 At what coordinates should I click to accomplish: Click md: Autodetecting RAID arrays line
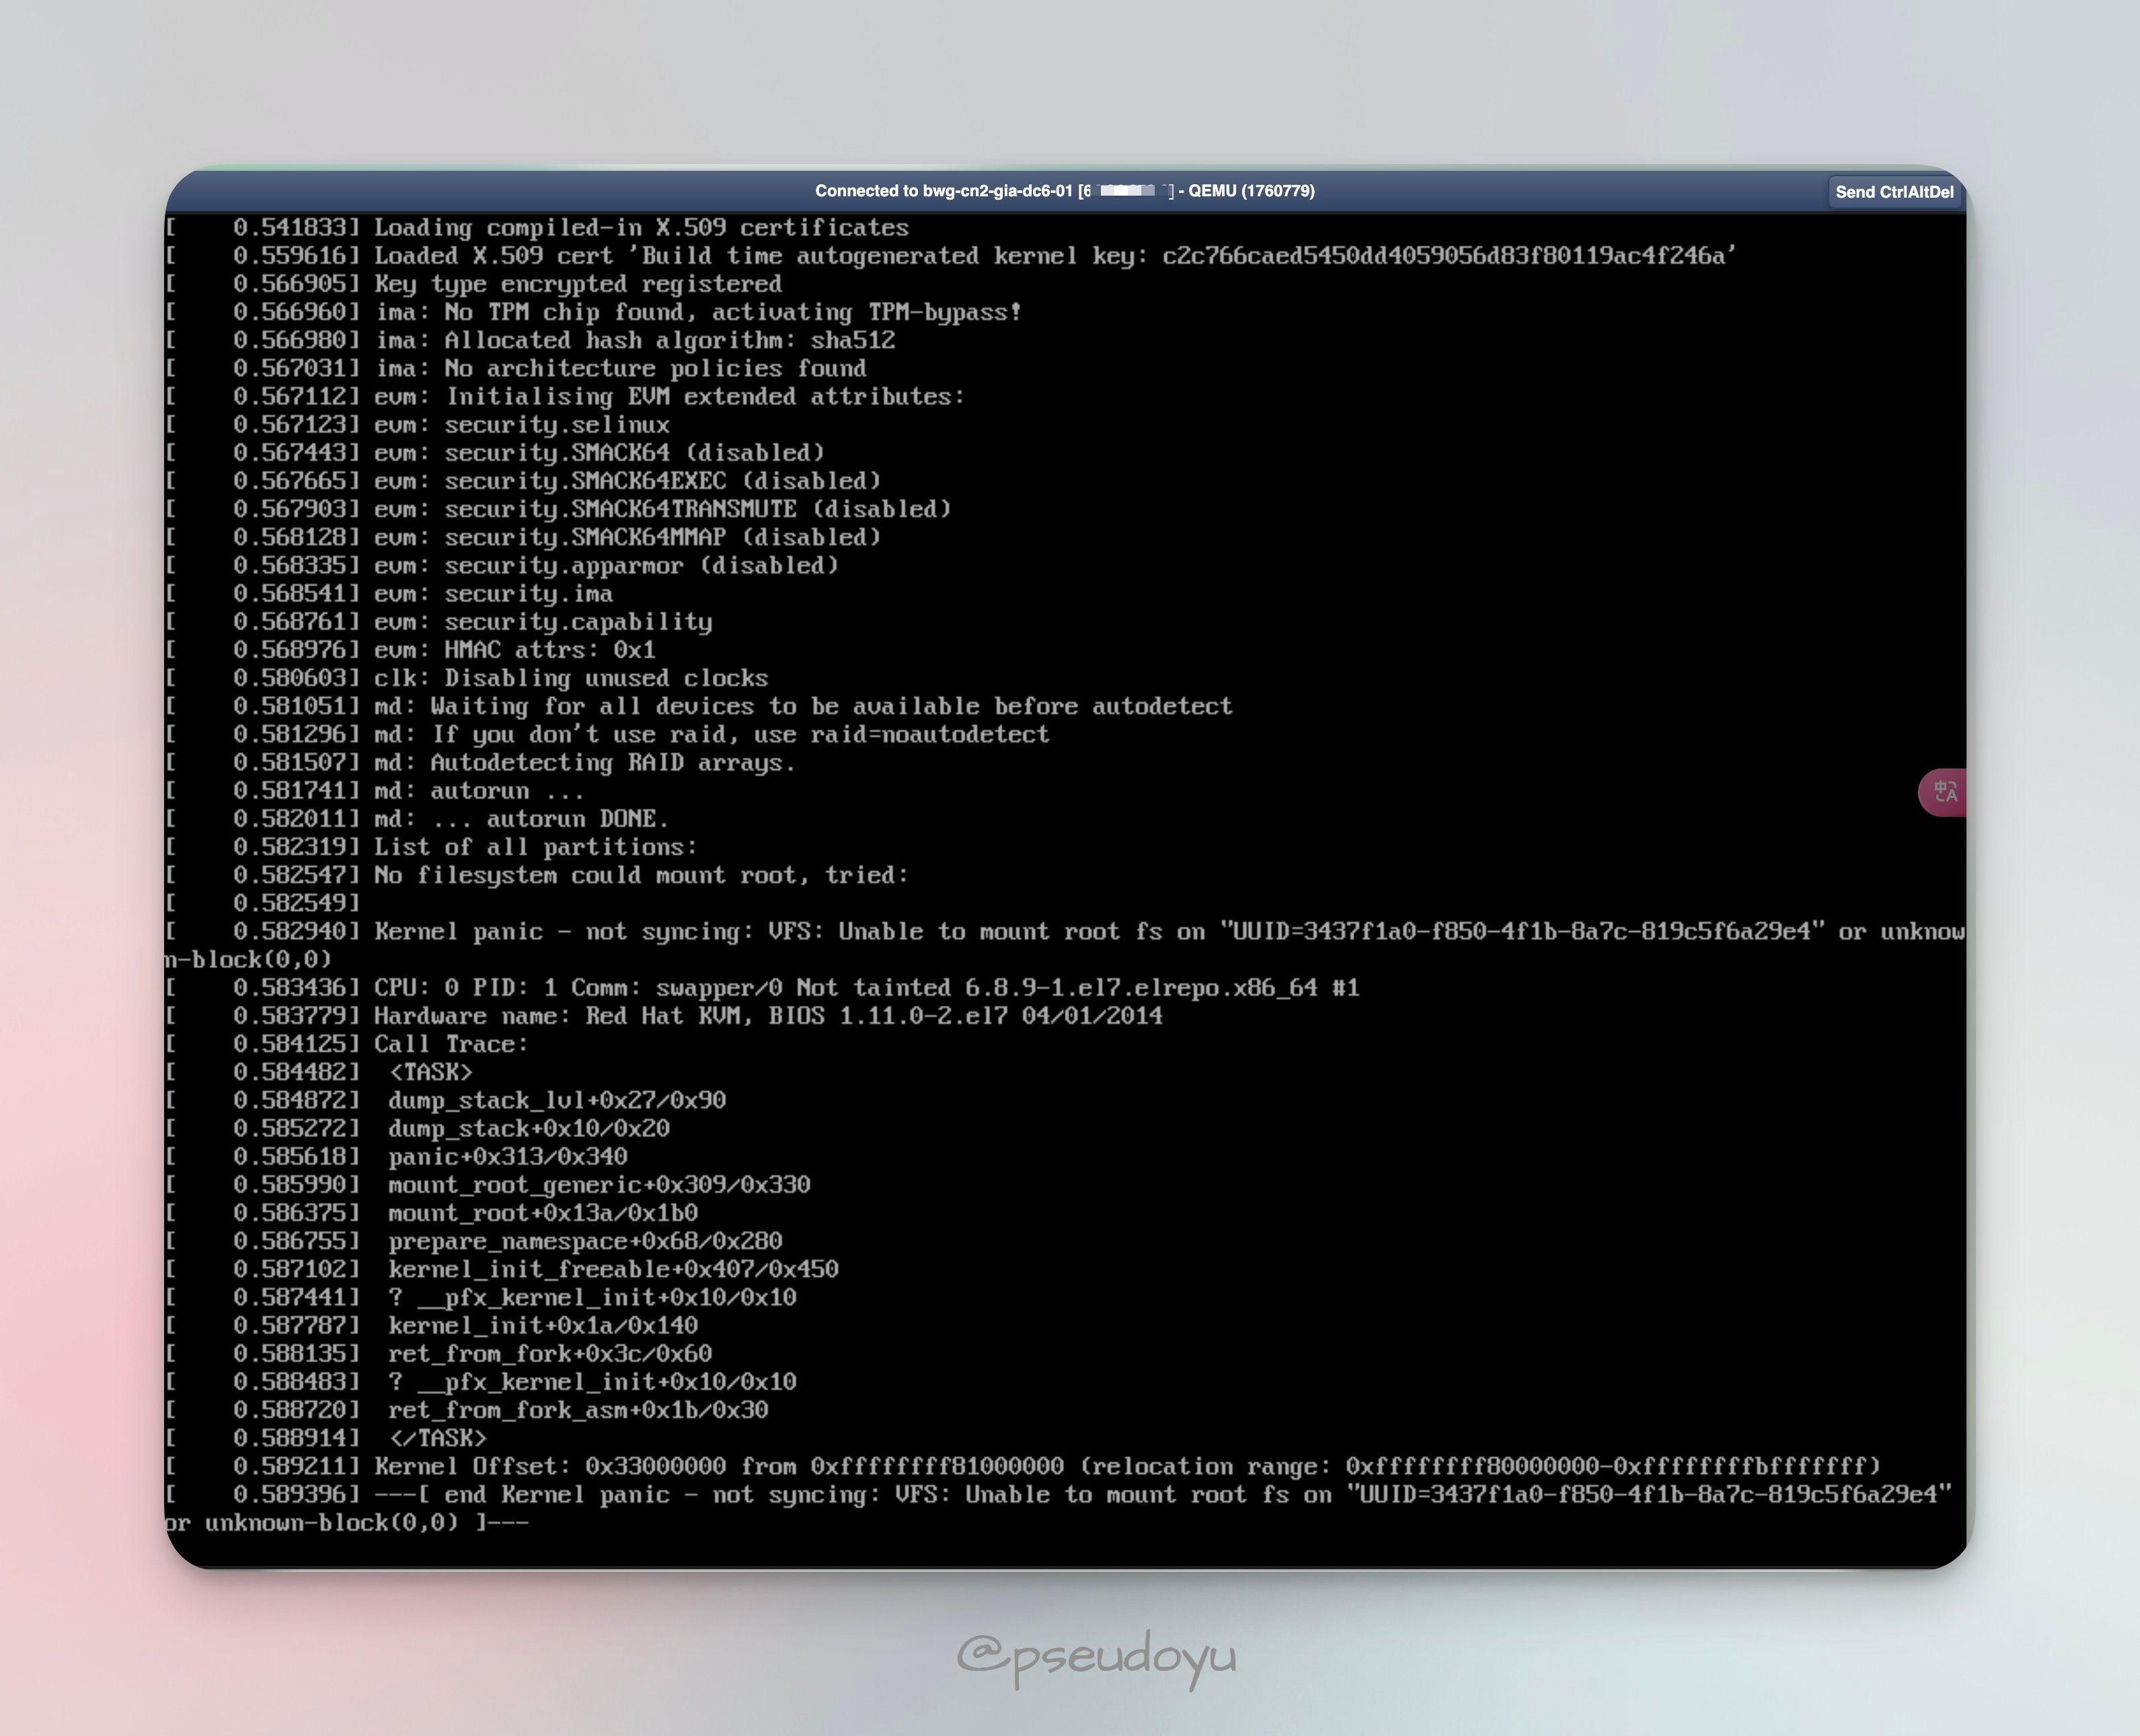point(481,762)
